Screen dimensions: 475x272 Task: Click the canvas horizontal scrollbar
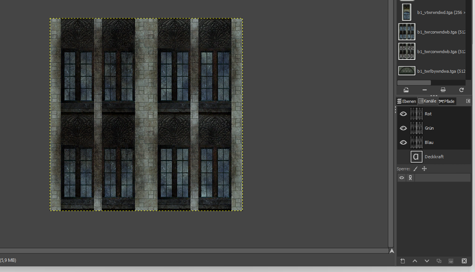click(194, 251)
